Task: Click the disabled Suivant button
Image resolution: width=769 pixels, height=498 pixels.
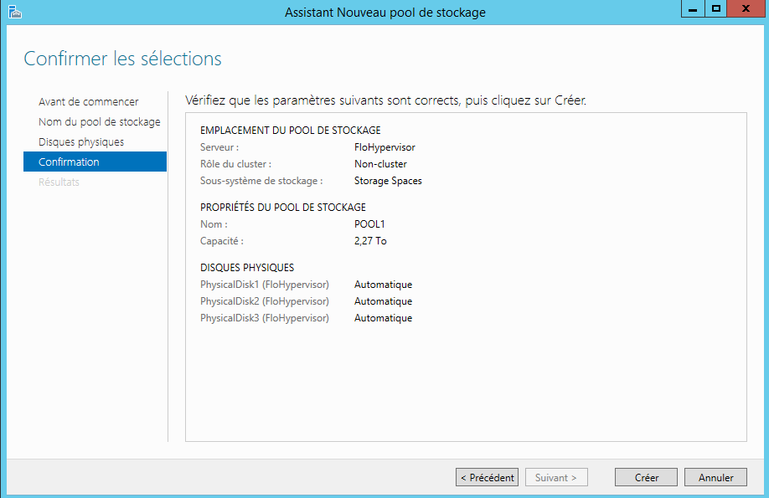Action: click(x=556, y=478)
